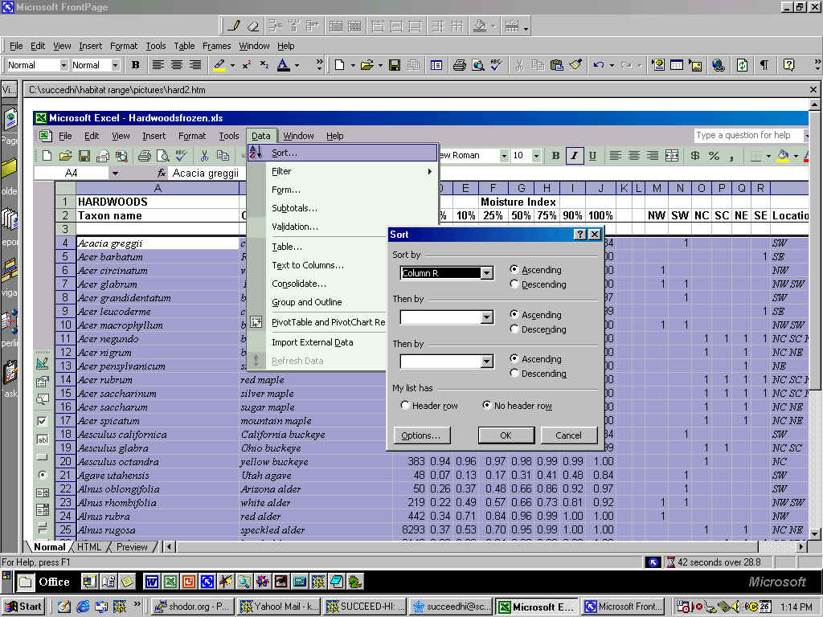Click the Start button on taskbar
The height and width of the screenshot is (617, 823).
click(x=23, y=607)
